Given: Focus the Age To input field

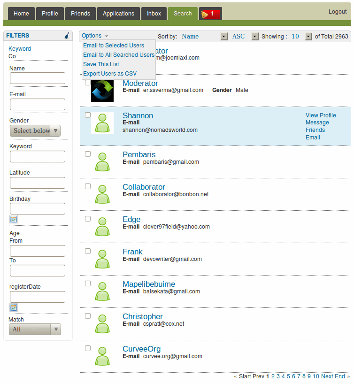Looking at the screenshot, I should coord(38,271).
